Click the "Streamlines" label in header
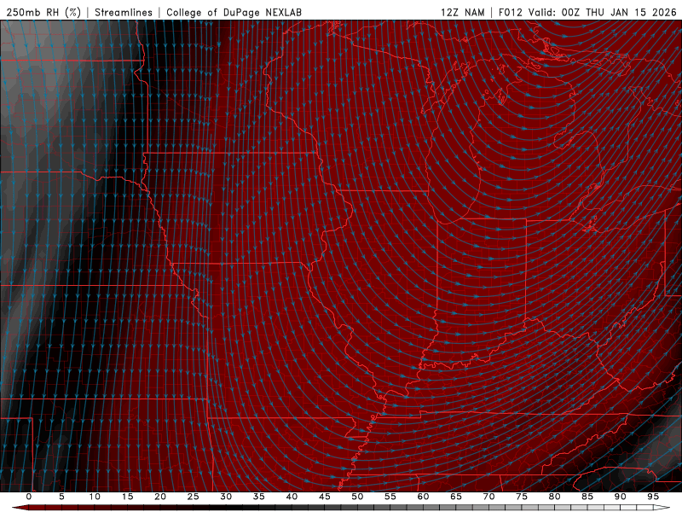The image size is (682, 512). 124,12
